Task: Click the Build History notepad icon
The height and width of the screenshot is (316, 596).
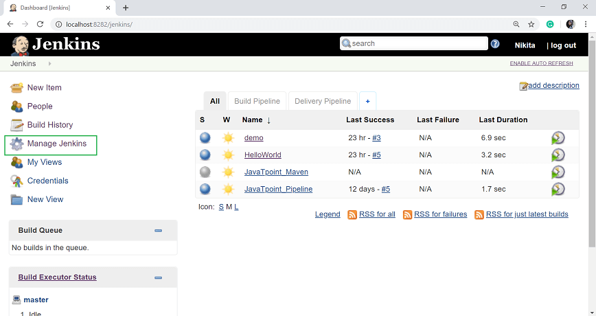Action: (16, 125)
